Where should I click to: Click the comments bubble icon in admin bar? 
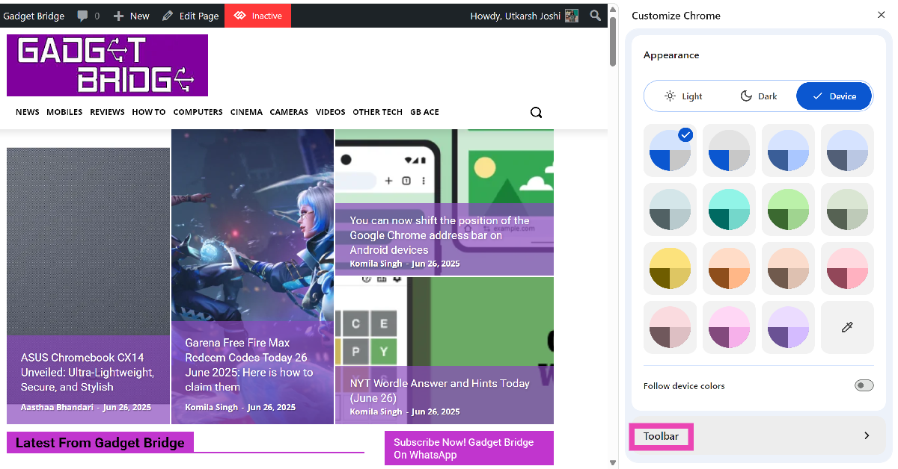pos(82,16)
